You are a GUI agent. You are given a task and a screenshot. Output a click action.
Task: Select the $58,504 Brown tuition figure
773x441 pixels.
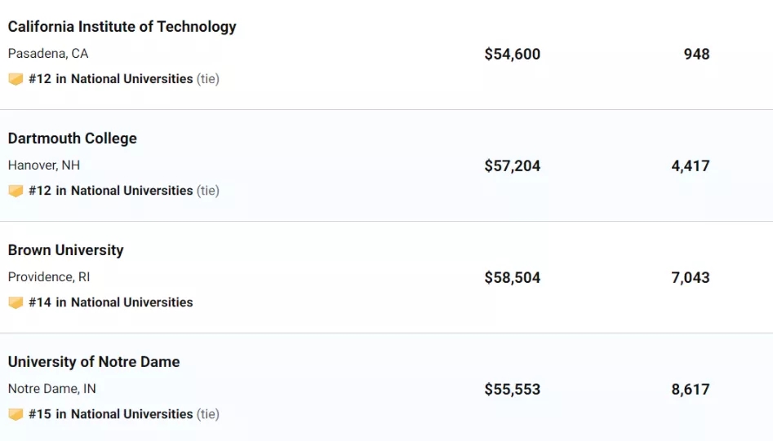(513, 278)
